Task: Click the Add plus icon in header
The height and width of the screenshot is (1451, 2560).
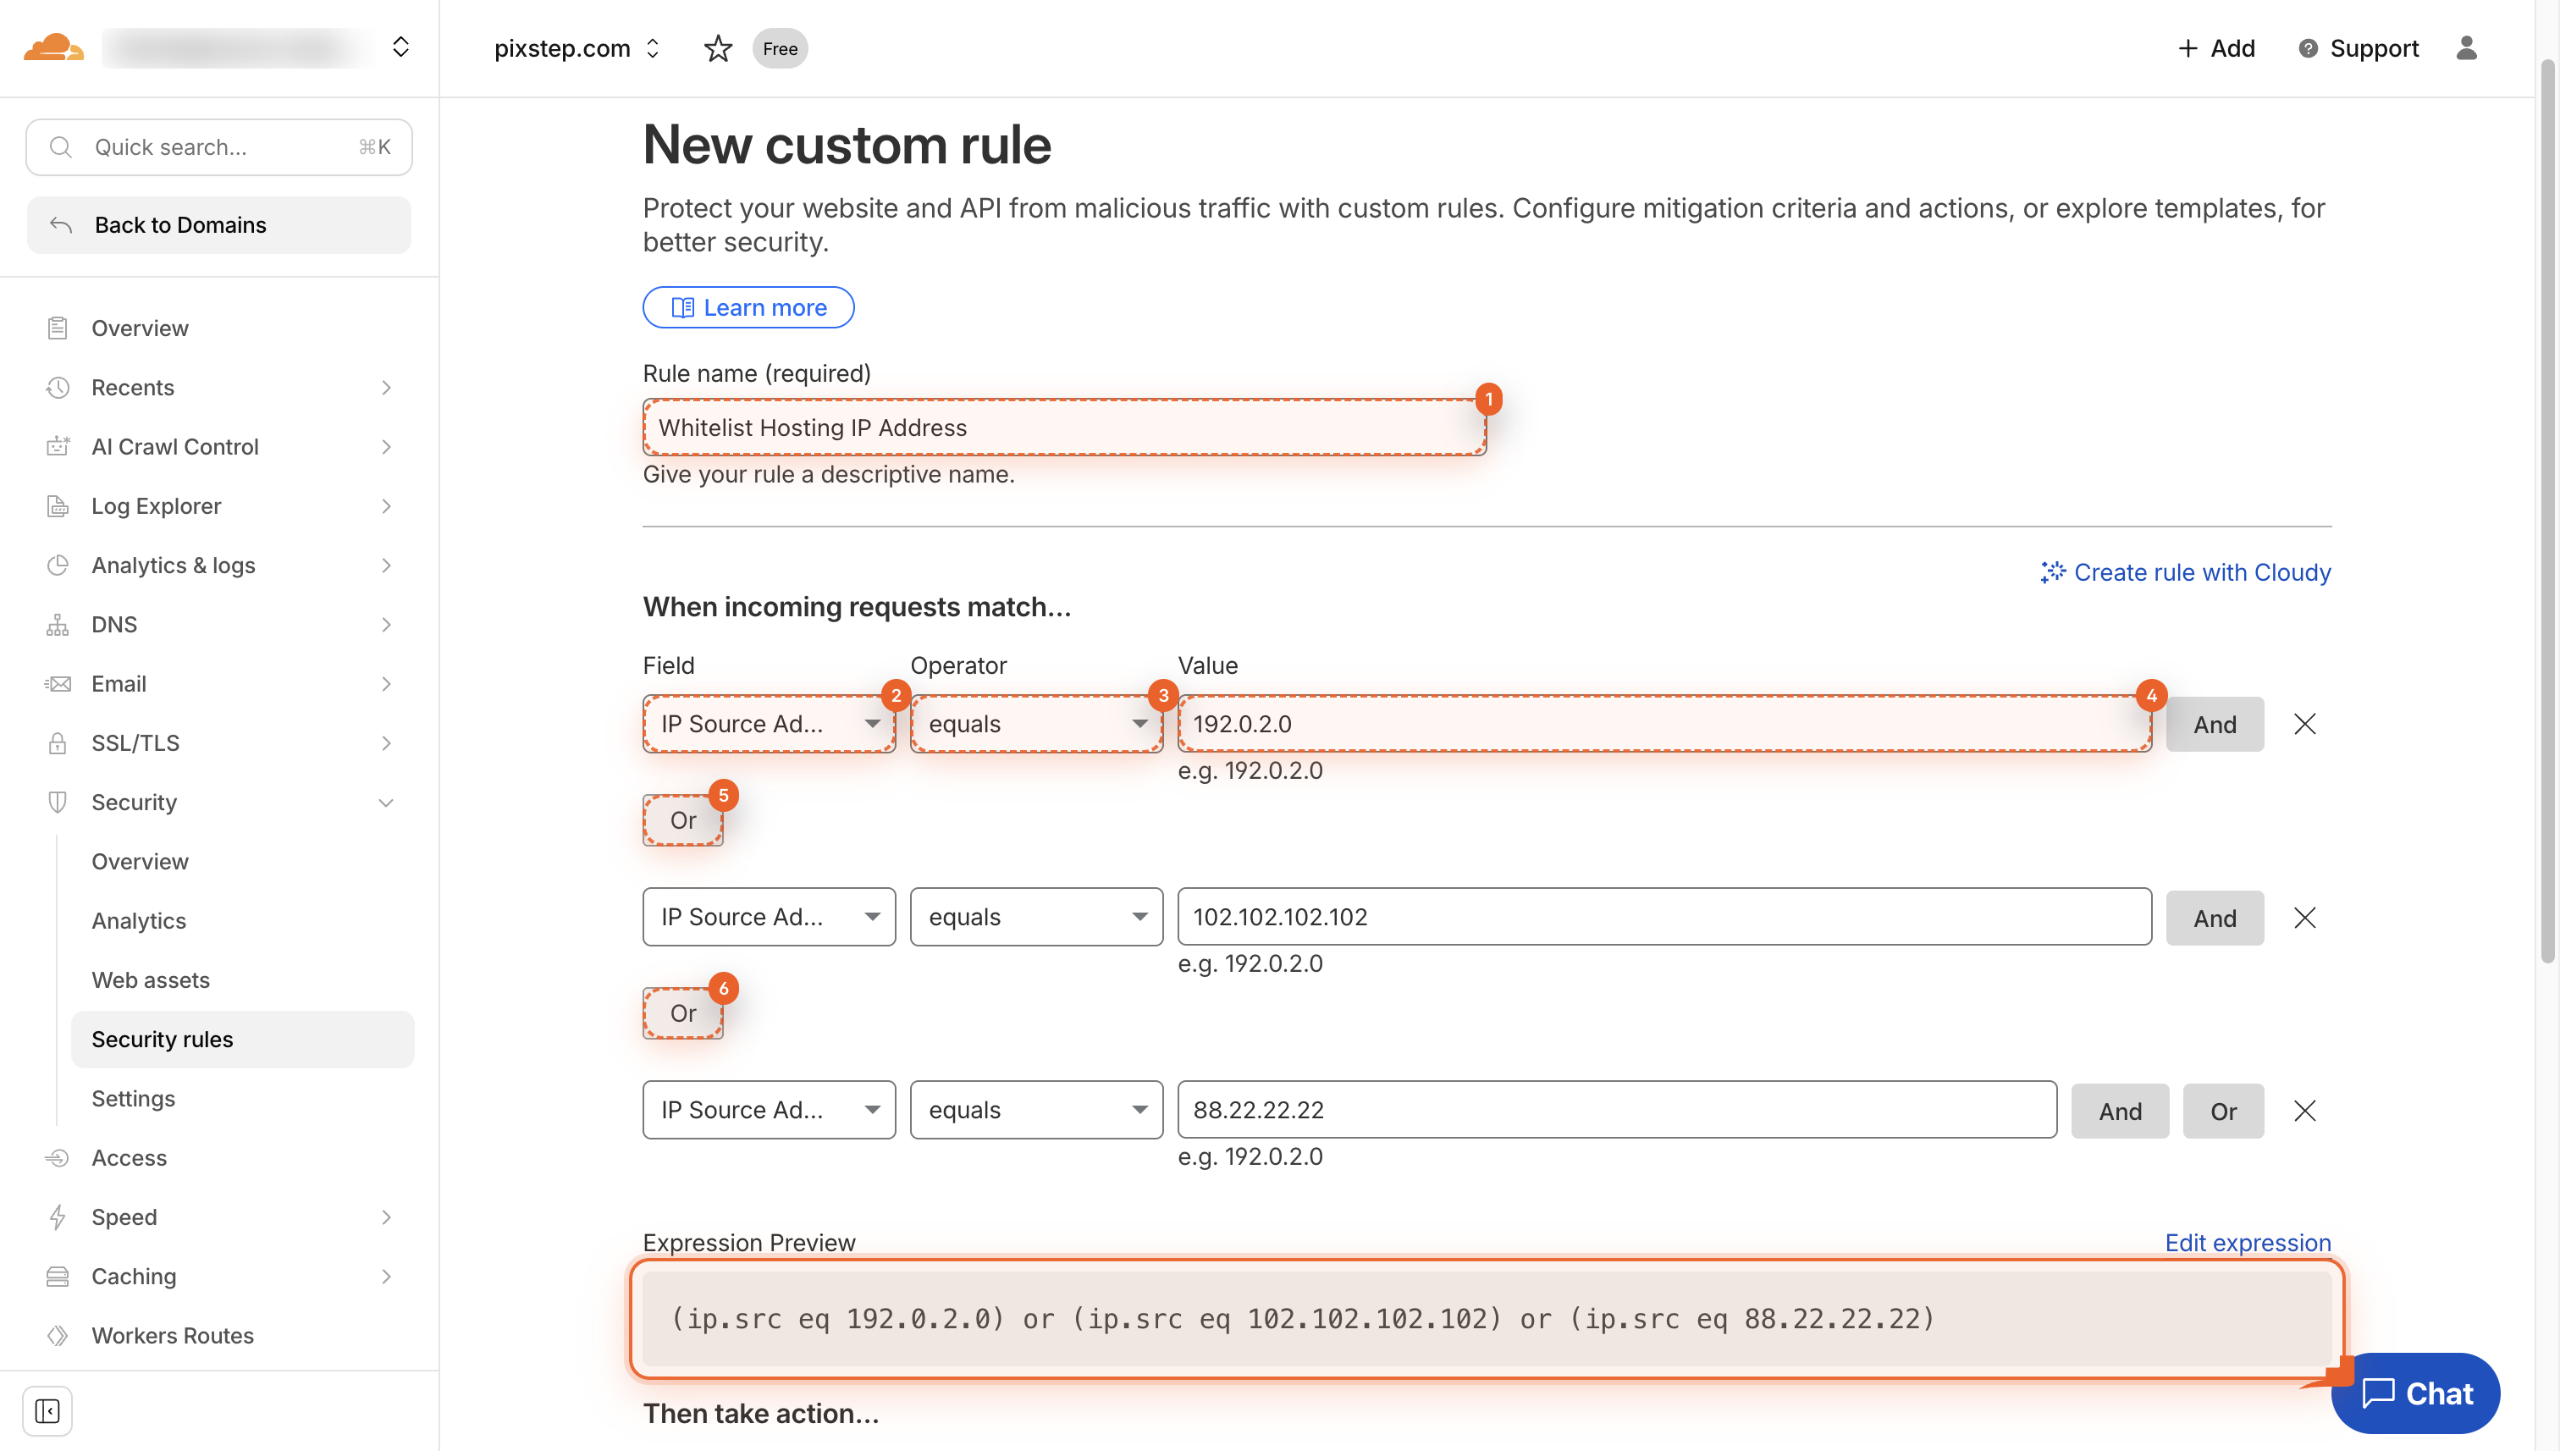Action: coord(2188,48)
